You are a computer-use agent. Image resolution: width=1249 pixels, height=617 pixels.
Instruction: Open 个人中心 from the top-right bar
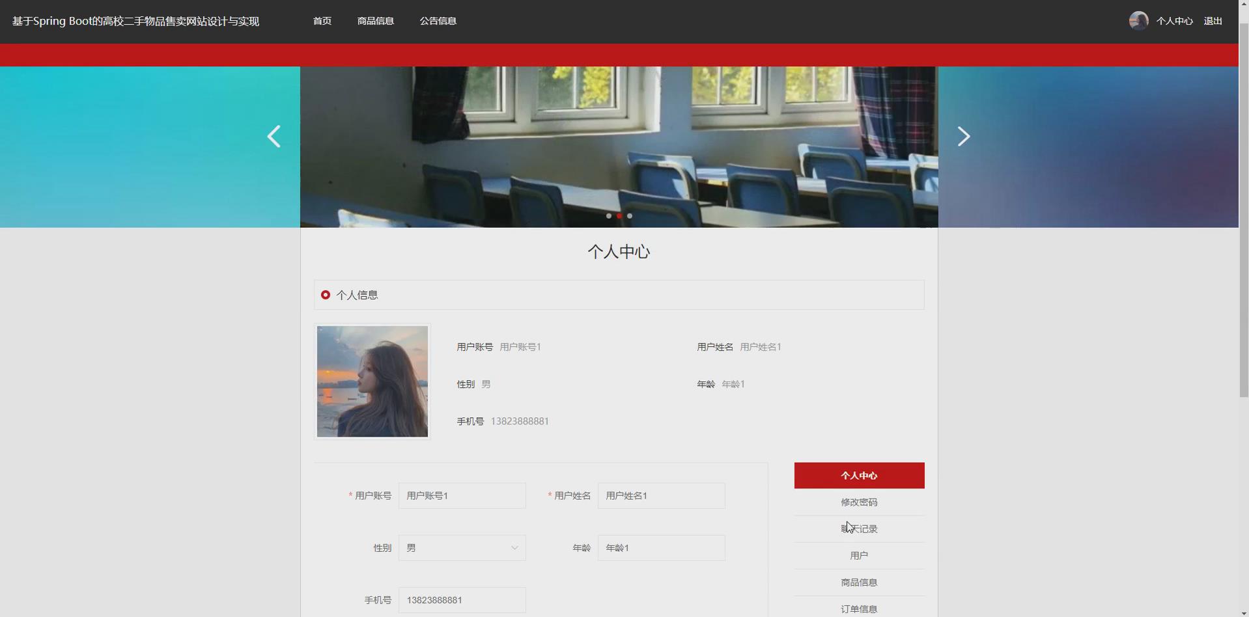tap(1174, 20)
